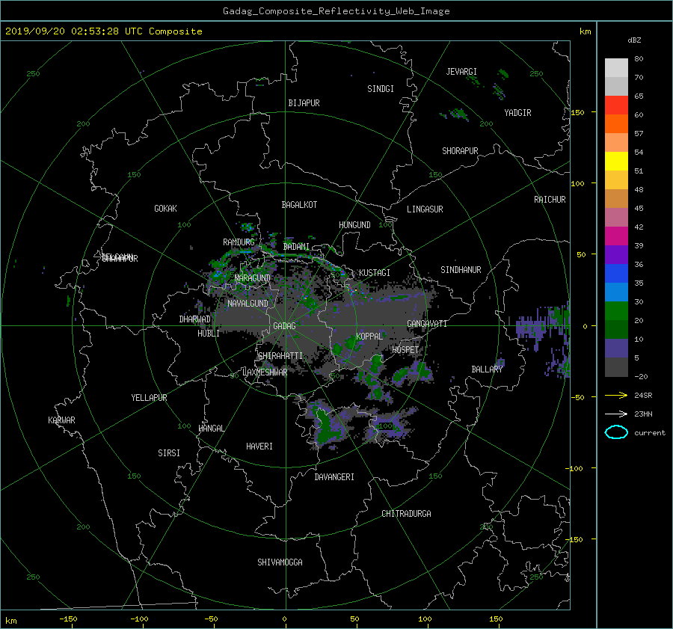673x629 pixels.
Task: Click the Gadag_Composite_Reflectivity_Web_Image title
Action: click(x=336, y=11)
